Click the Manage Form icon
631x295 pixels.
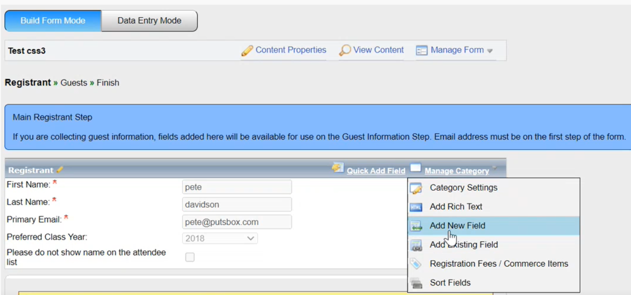point(422,51)
